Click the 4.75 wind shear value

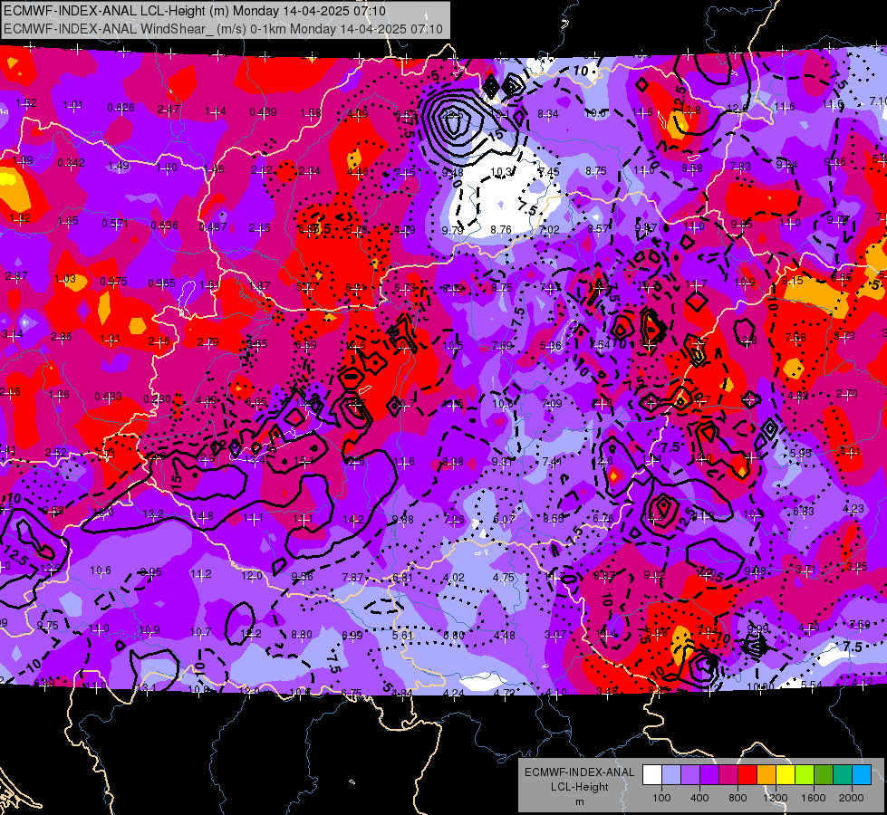pyautogui.click(x=504, y=578)
